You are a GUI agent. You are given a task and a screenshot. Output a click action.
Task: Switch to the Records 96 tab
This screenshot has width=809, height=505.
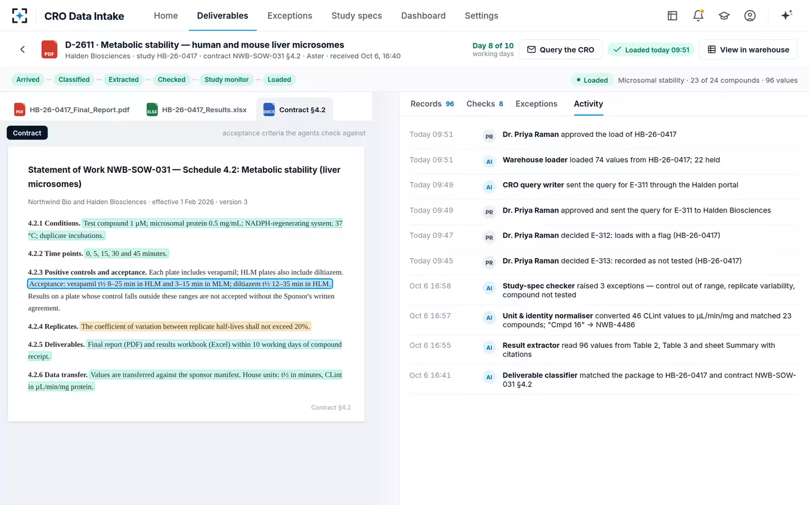[x=432, y=104]
